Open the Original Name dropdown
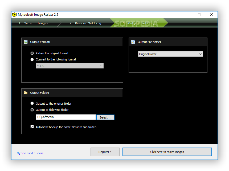The width and height of the screenshot is (229, 171). click(x=170, y=54)
